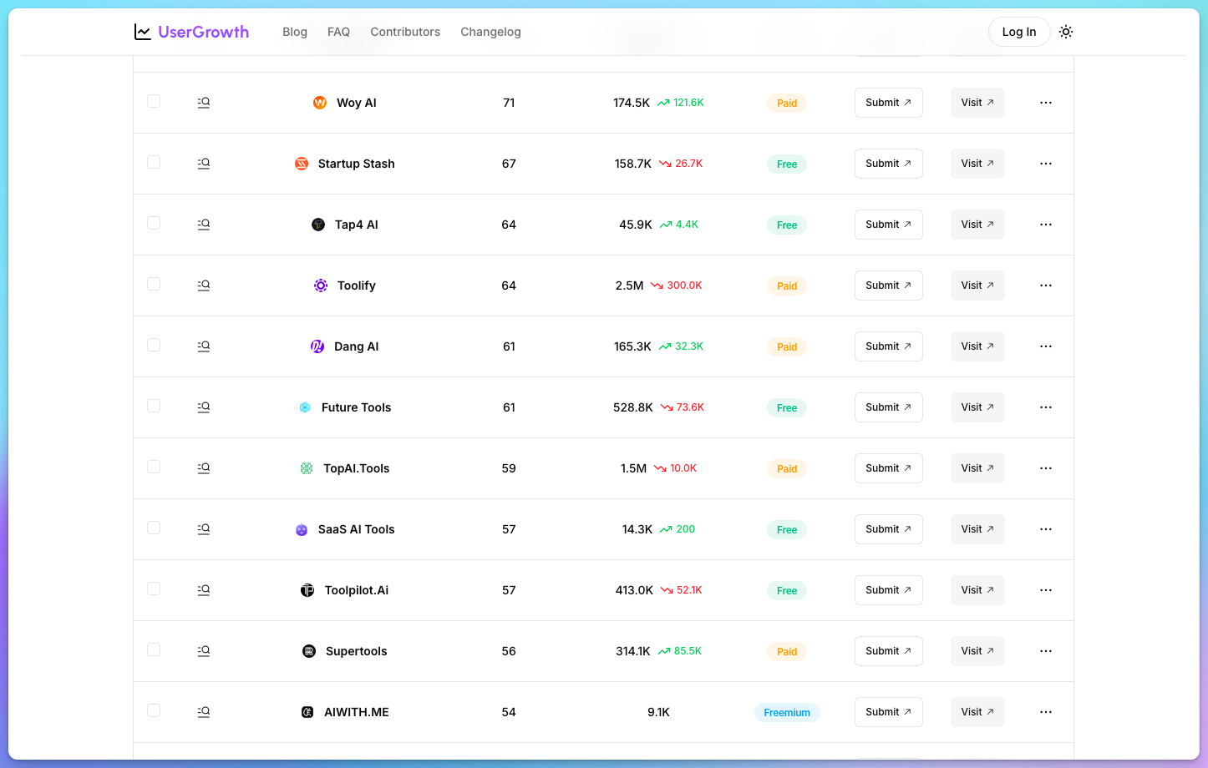Image resolution: width=1208 pixels, height=768 pixels.
Task: Open details icon for Toolpilot.Ai row
Action: click(204, 590)
